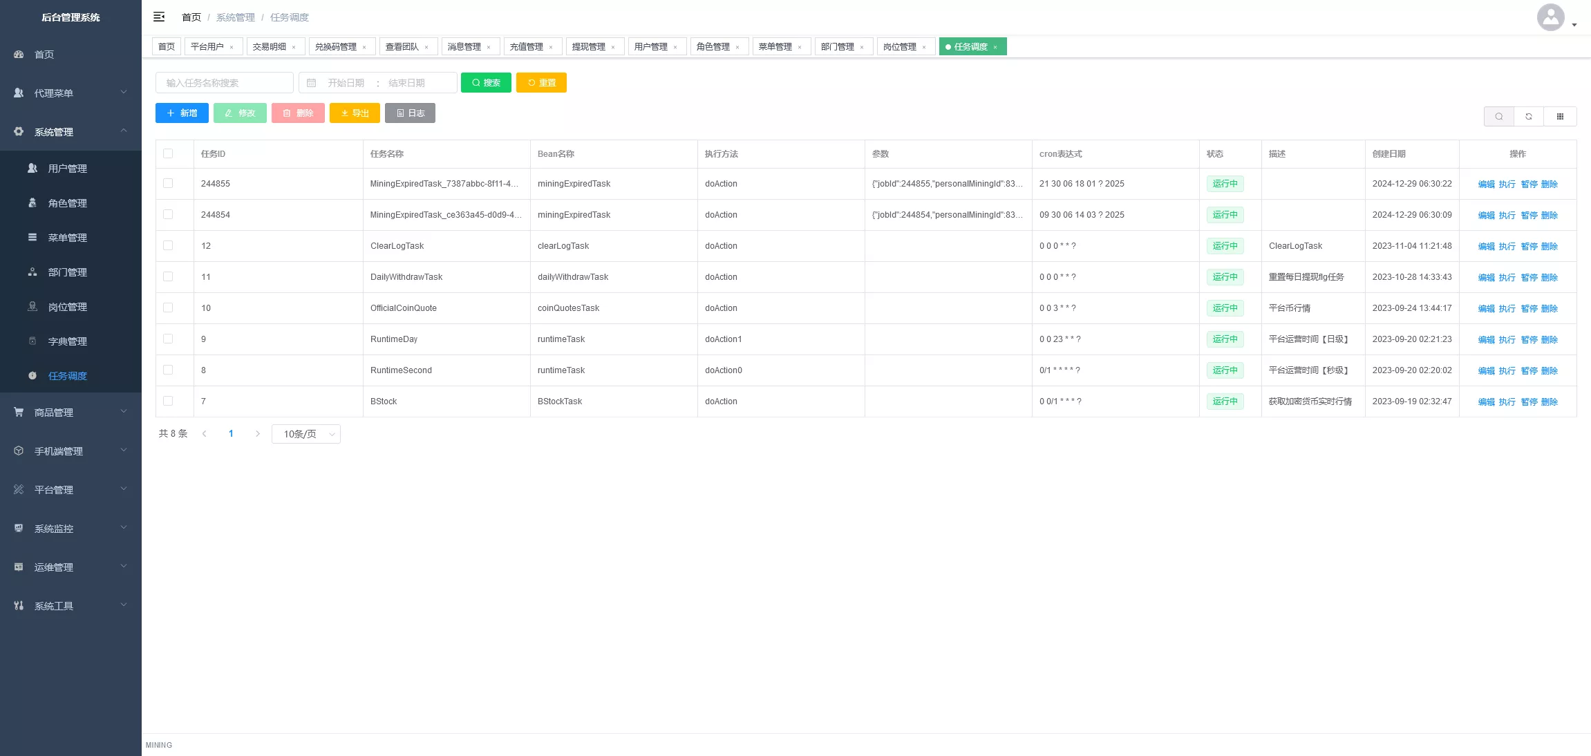Click 编辑 for task 244855

[1486, 185]
